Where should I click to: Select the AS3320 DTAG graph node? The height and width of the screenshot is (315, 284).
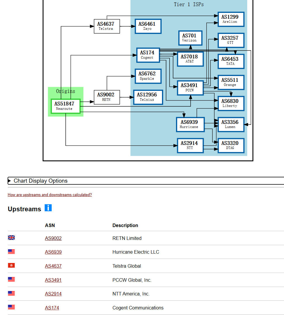pos(231,146)
